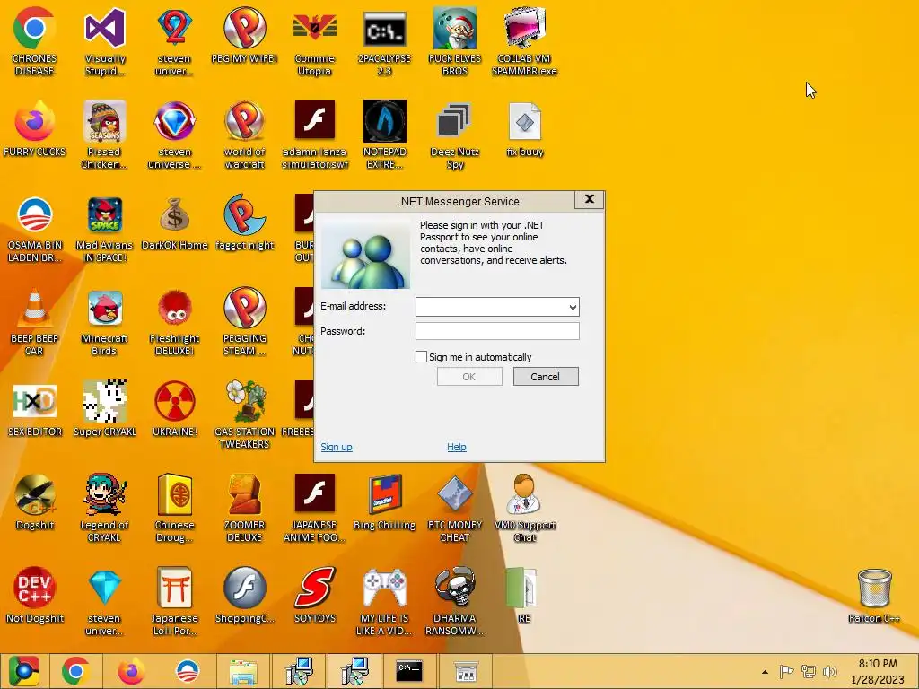919x689 pixels.
Task: Show hidden tray icons arrow
Action: point(765,671)
